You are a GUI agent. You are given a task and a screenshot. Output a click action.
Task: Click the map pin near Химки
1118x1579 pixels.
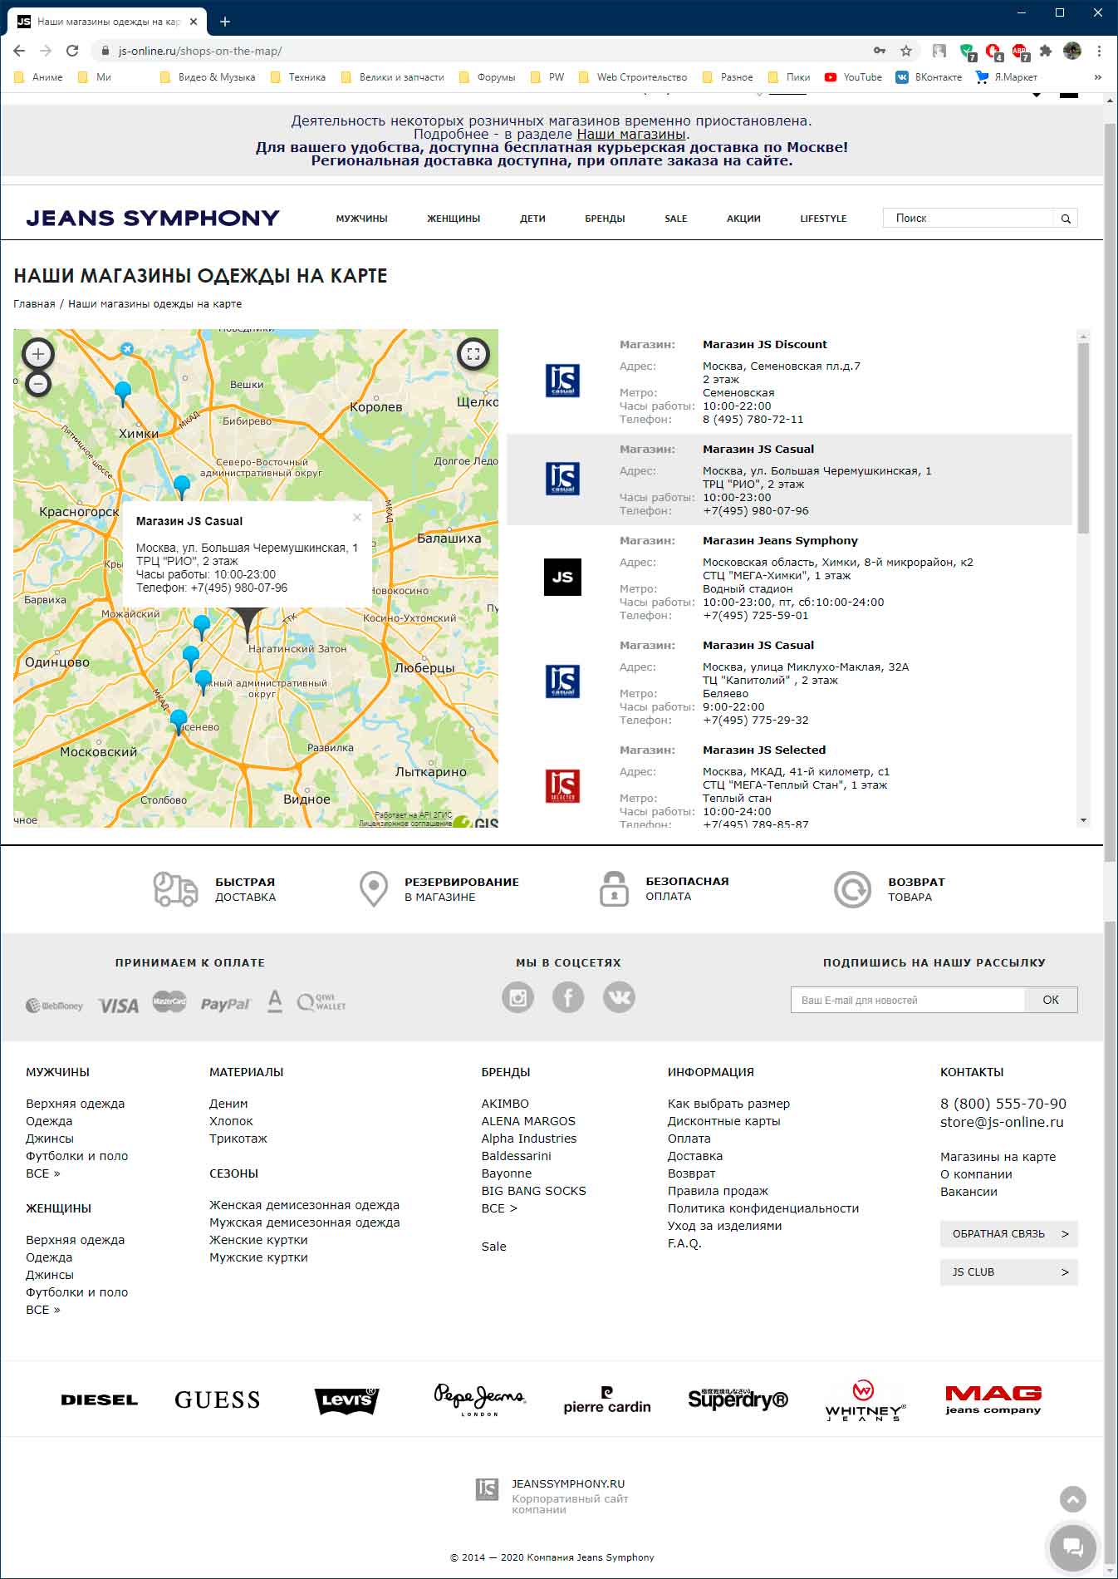point(123,393)
